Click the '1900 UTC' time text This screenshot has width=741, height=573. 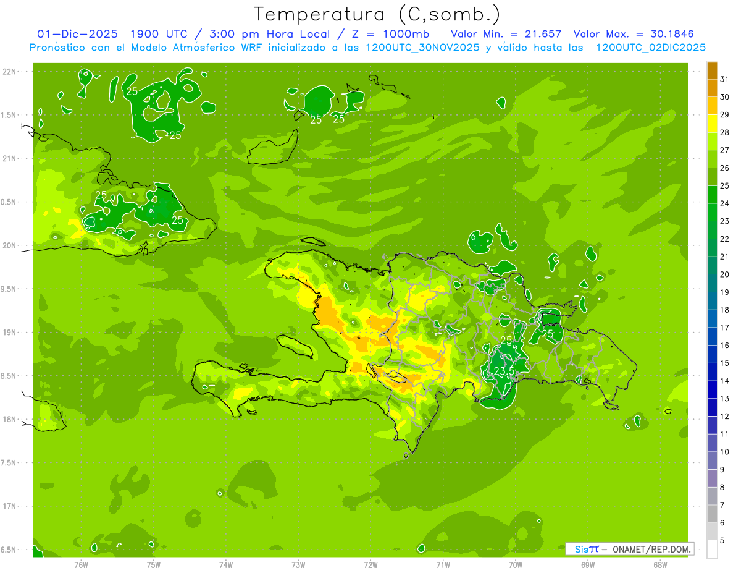(x=160, y=33)
